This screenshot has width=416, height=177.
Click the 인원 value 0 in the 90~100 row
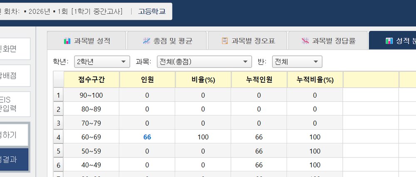[147, 95]
